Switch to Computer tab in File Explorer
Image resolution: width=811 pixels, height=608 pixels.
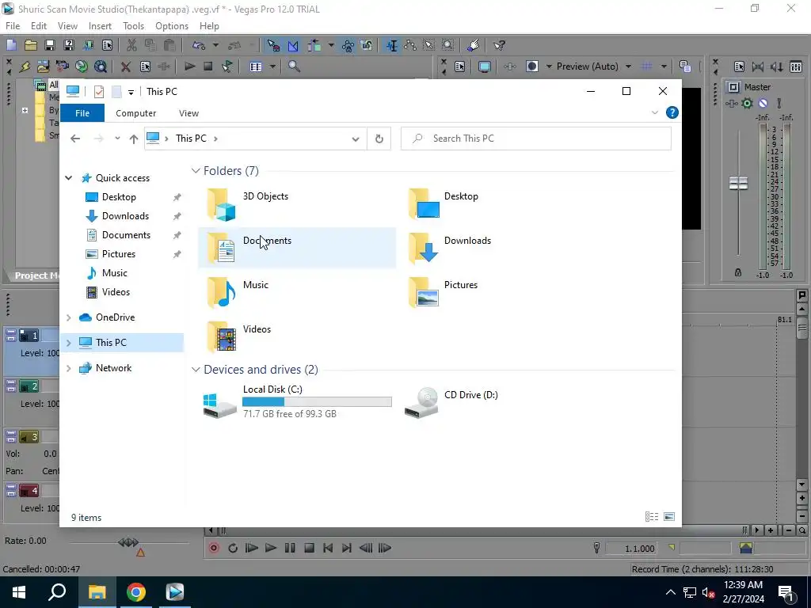[136, 113]
